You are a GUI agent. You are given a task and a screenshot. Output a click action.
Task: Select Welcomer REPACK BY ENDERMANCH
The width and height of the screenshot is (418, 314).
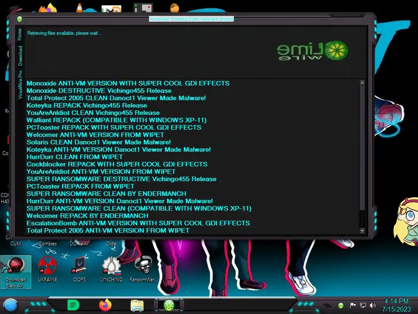[87, 216]
